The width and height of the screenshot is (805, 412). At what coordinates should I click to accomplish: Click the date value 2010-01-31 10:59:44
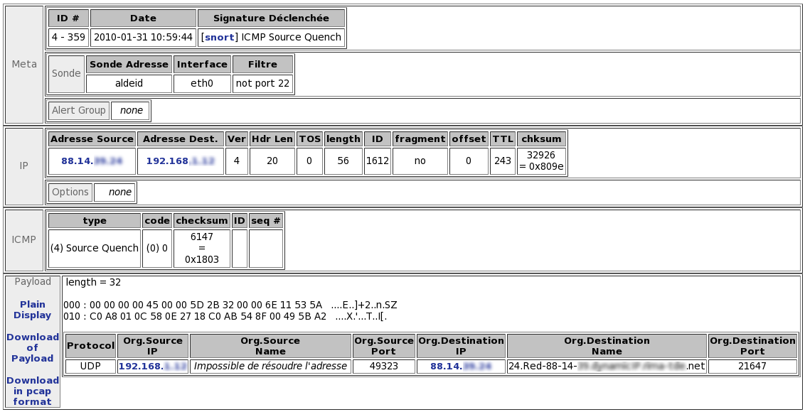point(143,37)
